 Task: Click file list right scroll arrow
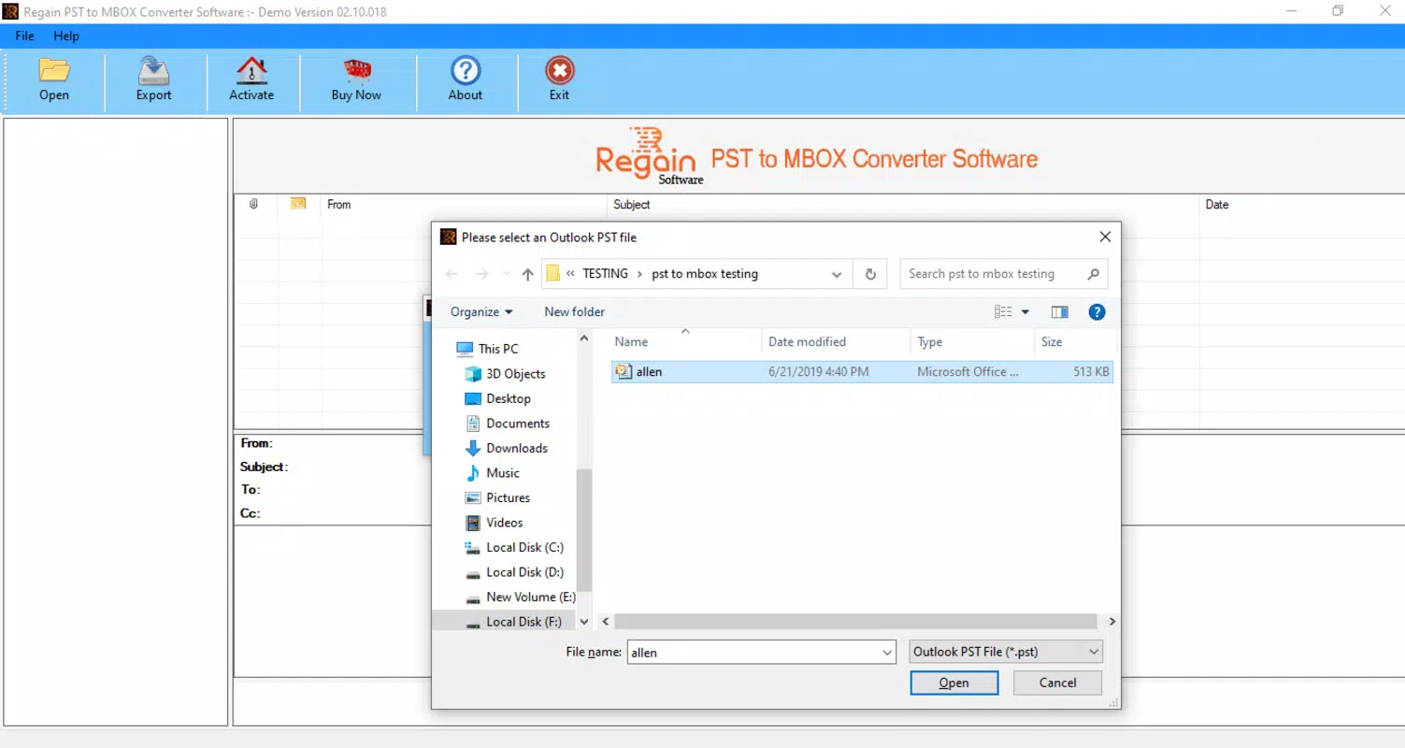1111,622
